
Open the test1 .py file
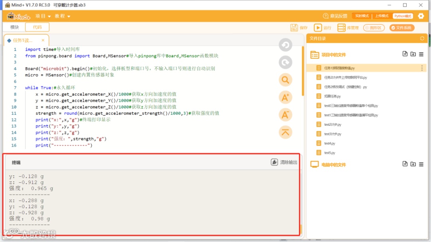tap(351, 115)
